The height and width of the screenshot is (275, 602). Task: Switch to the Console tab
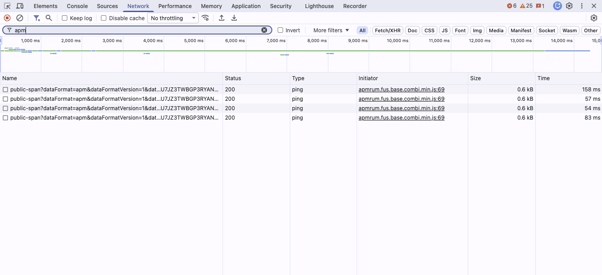[77, 6]
